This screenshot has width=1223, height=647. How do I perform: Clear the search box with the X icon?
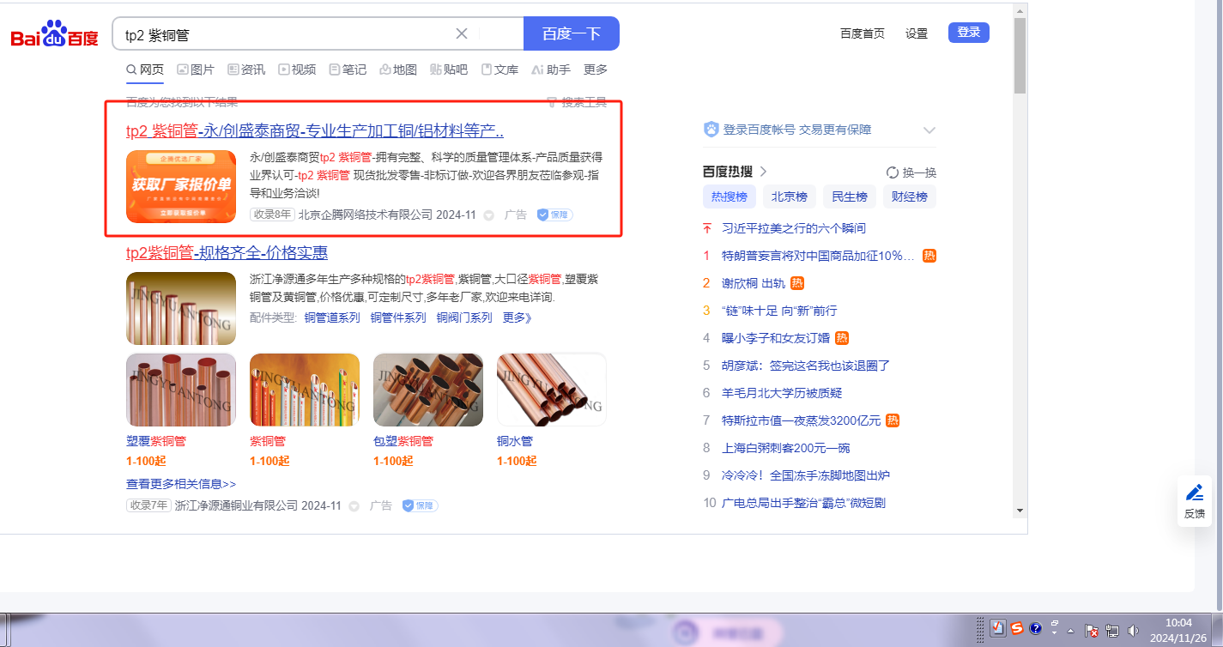[461, 34]
